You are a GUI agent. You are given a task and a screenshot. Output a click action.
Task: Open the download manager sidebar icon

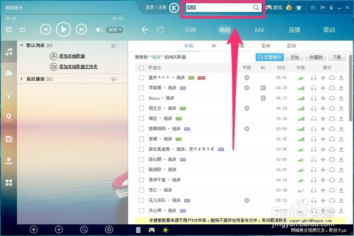[8, 161]
